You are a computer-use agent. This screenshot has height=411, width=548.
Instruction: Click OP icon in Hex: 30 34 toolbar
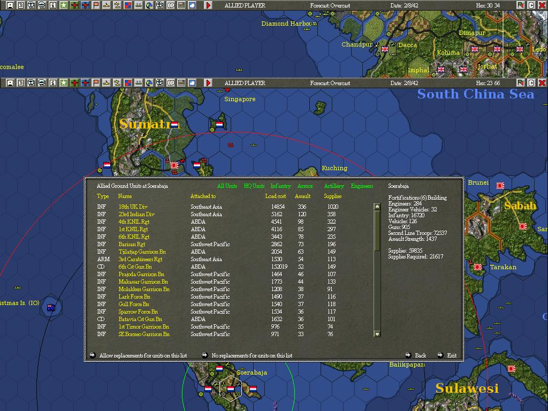171,5
